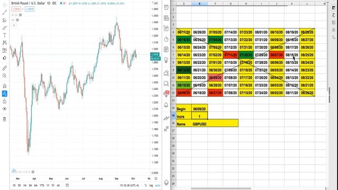Open the public chats icon
The width and height of the screenshot is (338, 190).
coord(166,73)
